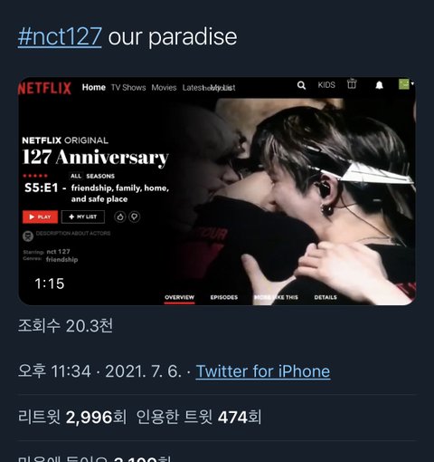Click the gift box icon

tap(352, 83)
